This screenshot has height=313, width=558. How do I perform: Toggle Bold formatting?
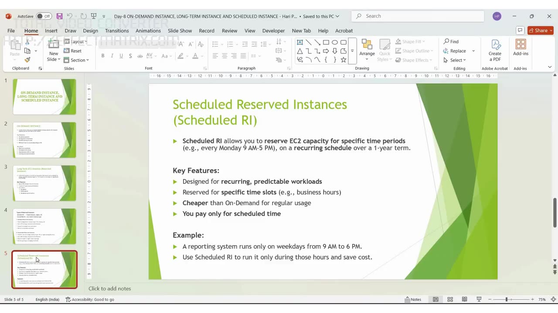pyautogui.click(x=103, y=56)
